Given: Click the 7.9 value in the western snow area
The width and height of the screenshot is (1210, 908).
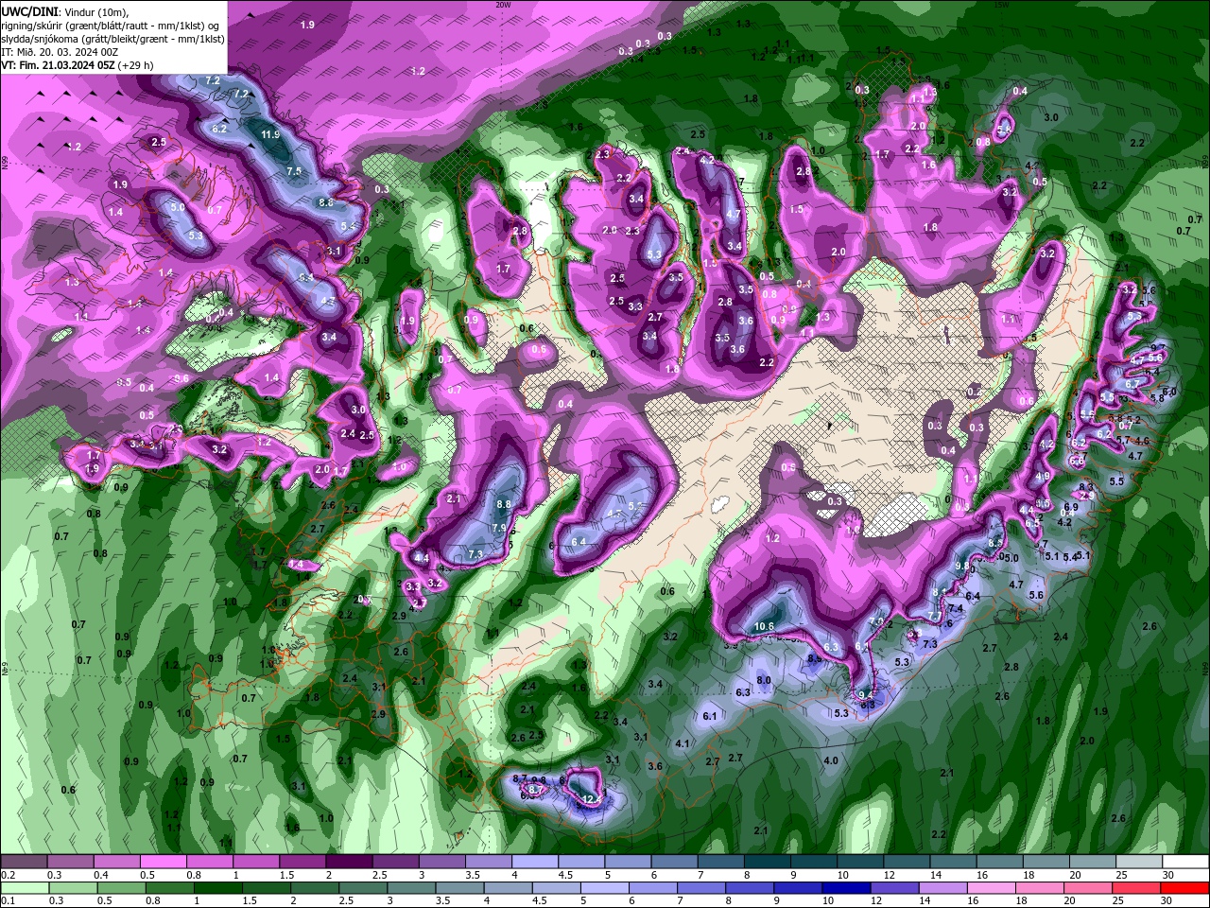Looking at the screenshot, I should click(x=499, y=528).
